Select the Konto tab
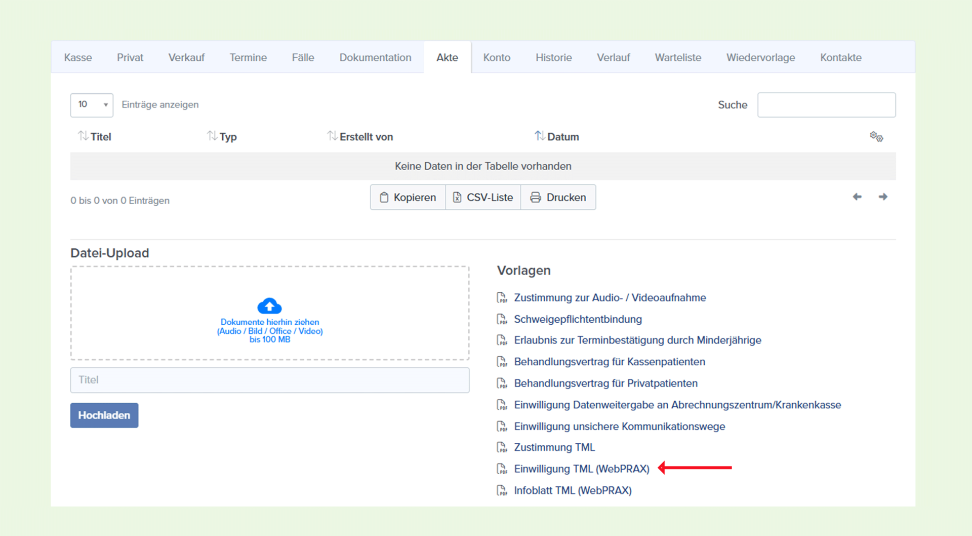This screenshot has height=536, width=972. click(x=497, y=57)
